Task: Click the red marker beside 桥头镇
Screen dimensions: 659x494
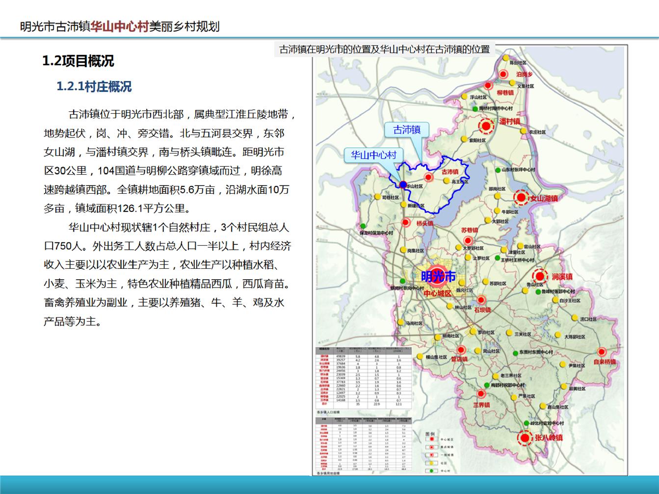Action: pyautogui.click(x=406, y=222)
